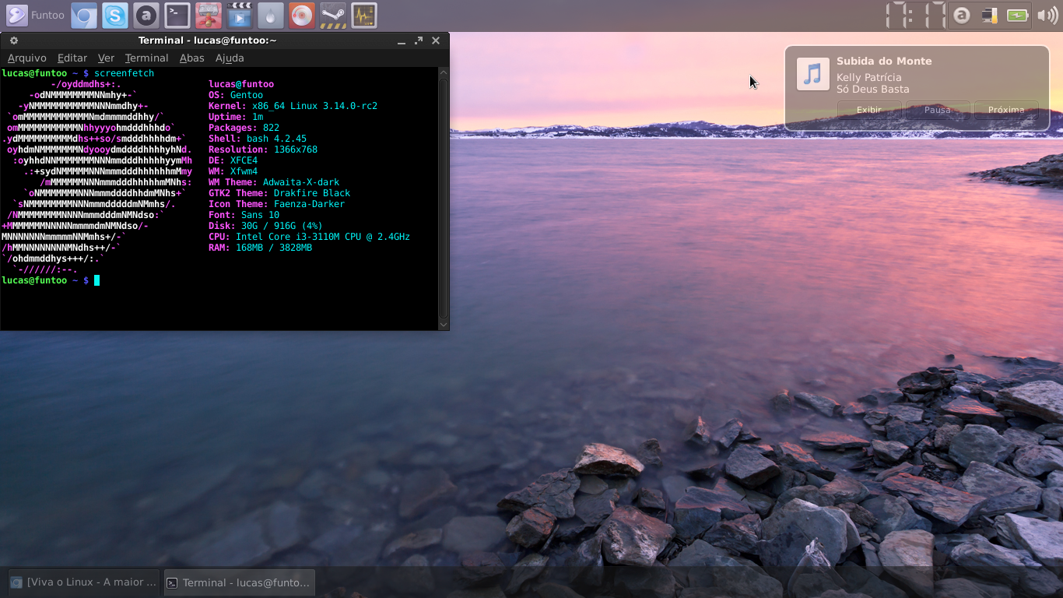Image resolution: width=1063 pixels, height=598 pixels.
Task: Open the Abas menu in Terminal
Action: click(191, 58)
